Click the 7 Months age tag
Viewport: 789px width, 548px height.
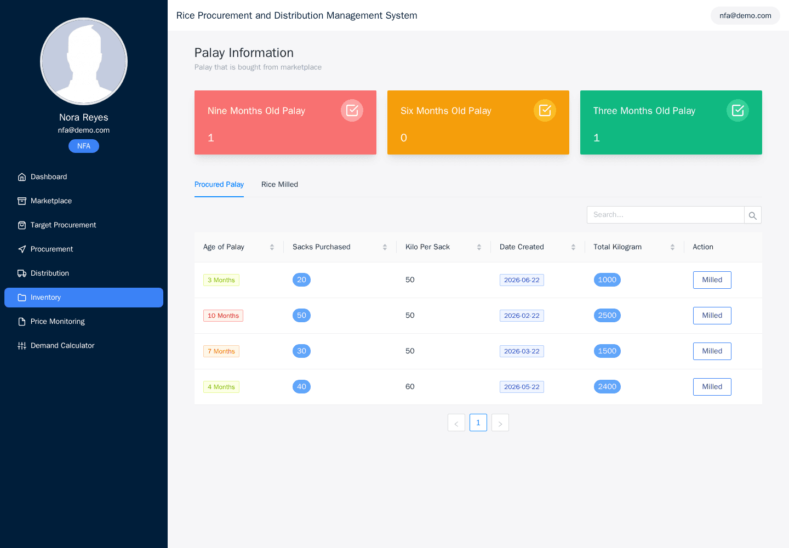pyautogui.click(x=221, y=351)
